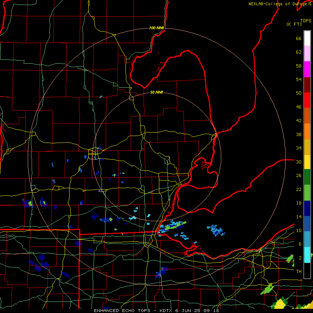313x313 pixels.
Task: Click the 14 legend value
Action: (x=299, y=217)
